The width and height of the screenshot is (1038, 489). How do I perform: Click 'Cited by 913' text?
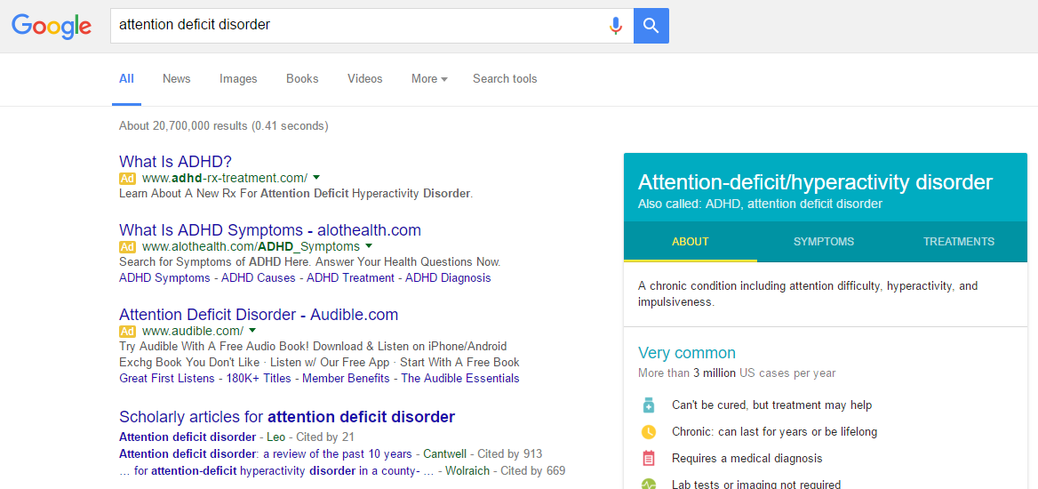pyautogui.click(x=509, y=454)
